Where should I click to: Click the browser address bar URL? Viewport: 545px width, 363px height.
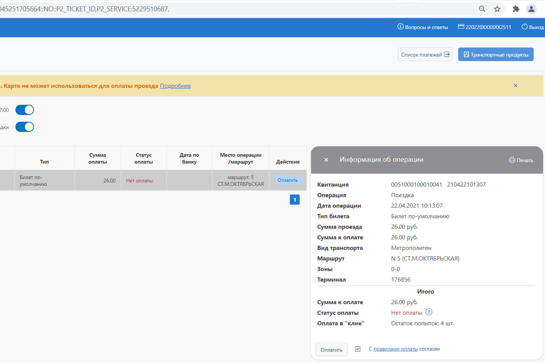[x=85, y=9]
